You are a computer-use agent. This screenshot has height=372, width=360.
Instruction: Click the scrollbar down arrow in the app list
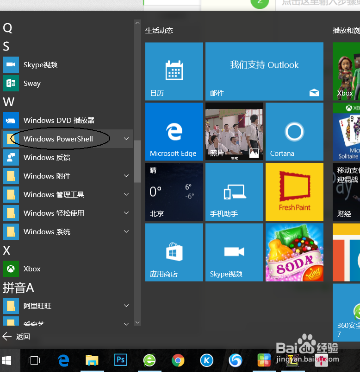coord(137,322)
